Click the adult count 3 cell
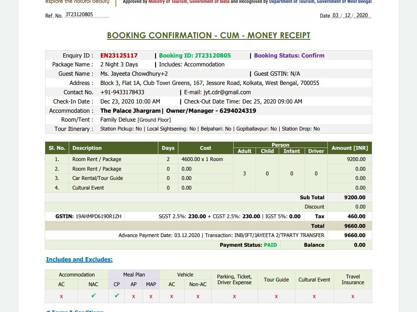 point(244,173)
